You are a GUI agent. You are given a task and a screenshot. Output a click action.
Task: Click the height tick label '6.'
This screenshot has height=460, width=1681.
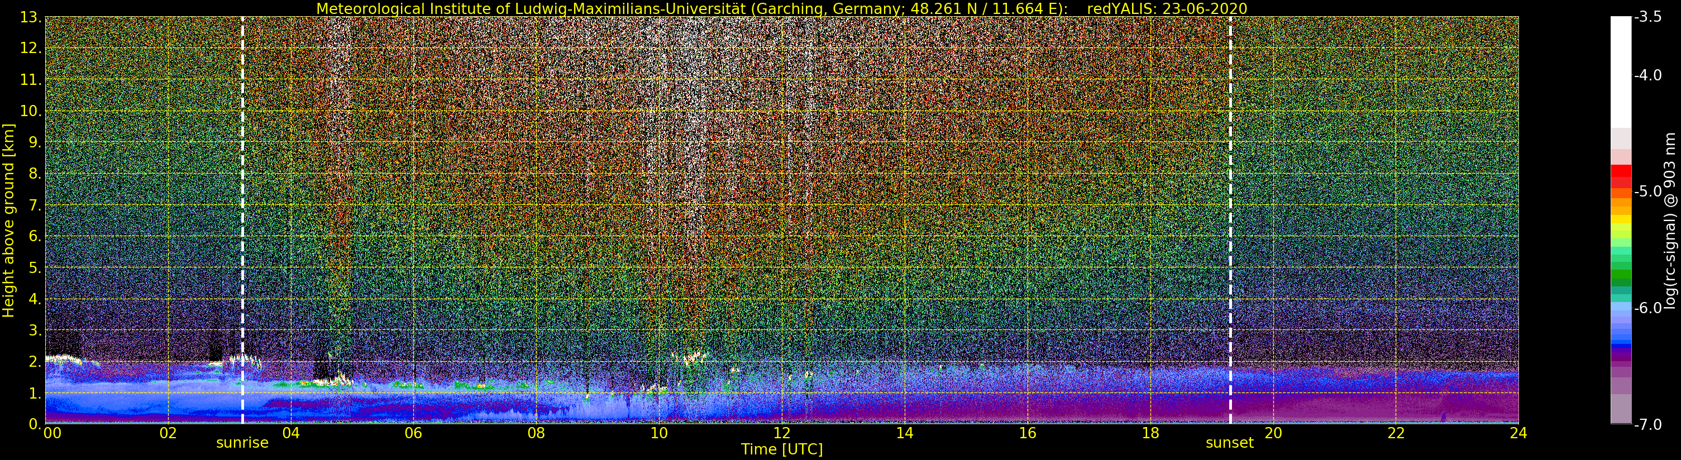click(35, 236)
